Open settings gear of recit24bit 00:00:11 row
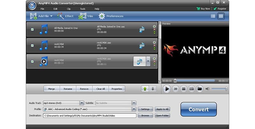This screenshot has height=129, width=255. pyautogui.click(x=154, y=58)
